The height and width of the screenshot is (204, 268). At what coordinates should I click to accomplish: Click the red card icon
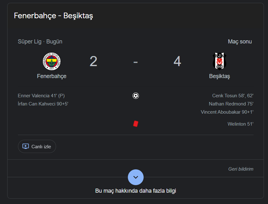click(136, 124)
